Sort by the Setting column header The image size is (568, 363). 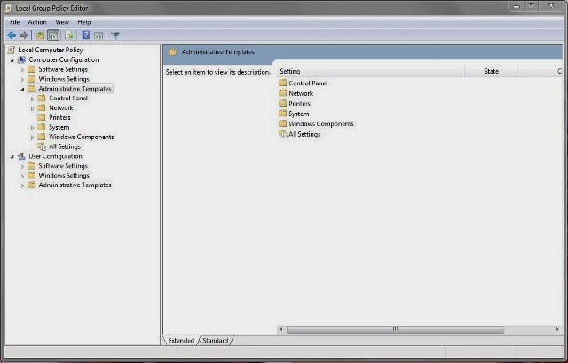pos(371,71)
